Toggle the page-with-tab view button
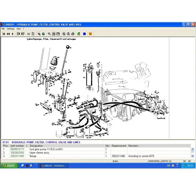196x196 pixels. [x=58, y=34]
